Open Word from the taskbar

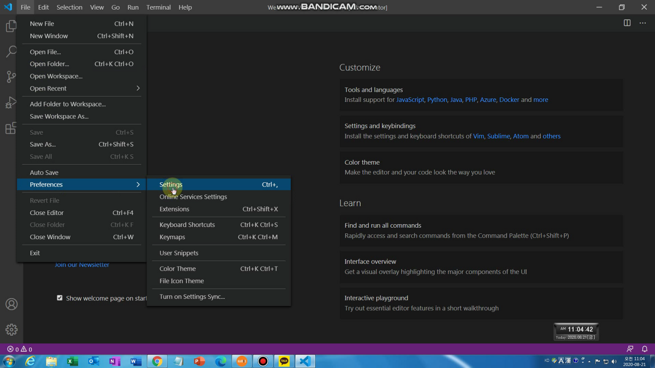pyautogui.click(x=136, y=361)
